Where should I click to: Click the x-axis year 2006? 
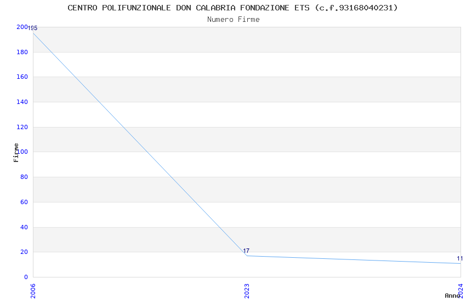pos(33,291)
